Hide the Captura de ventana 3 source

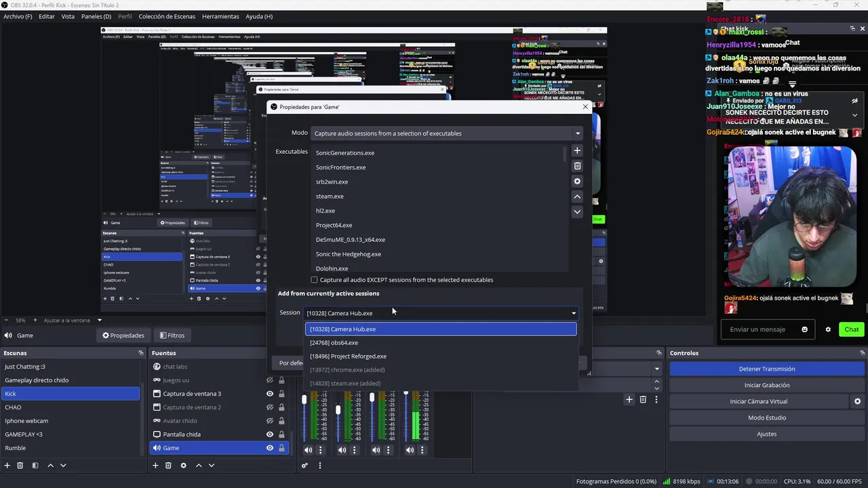[270, 394]
